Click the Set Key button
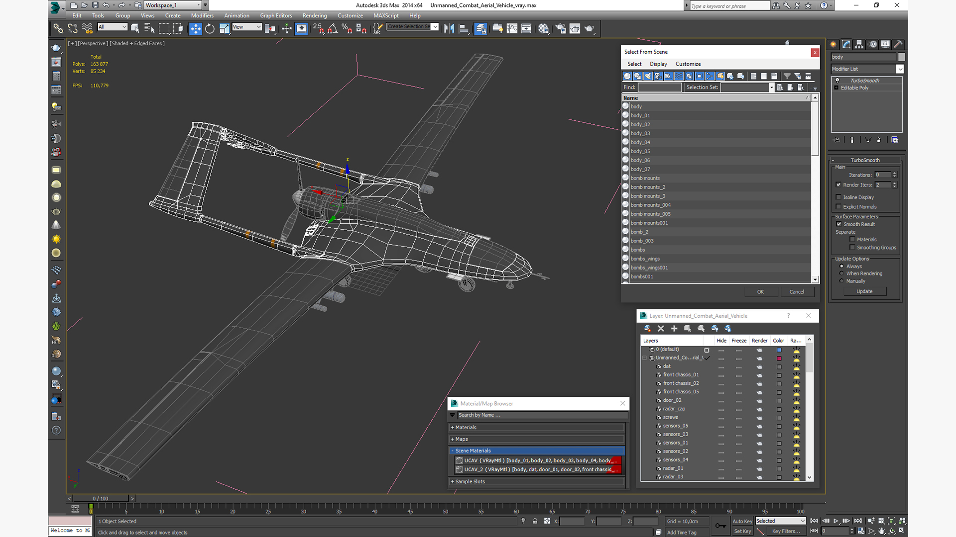 click(x=742, y=531)
